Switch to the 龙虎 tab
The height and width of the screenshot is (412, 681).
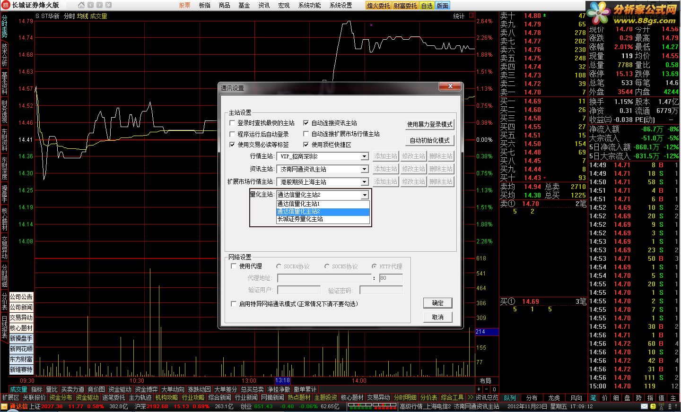point(554,398)
